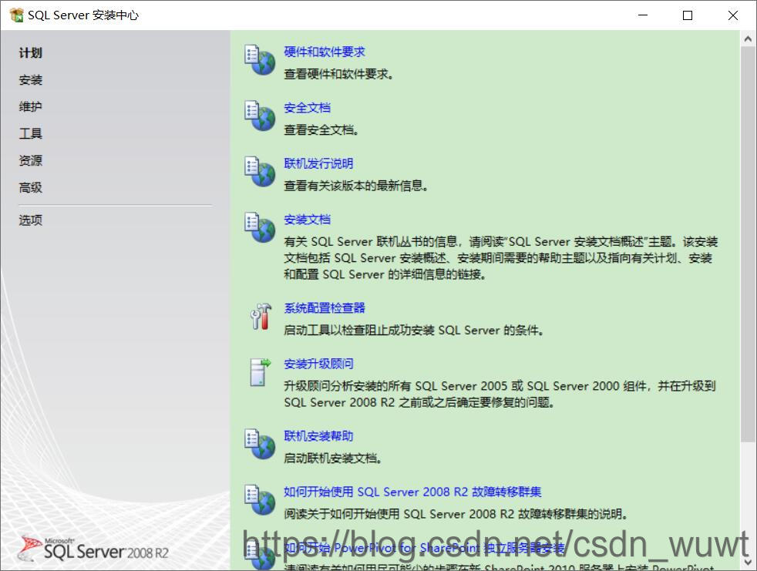
Task: Click the description text 启动联机安装文档。
Action: pos(333,458)
